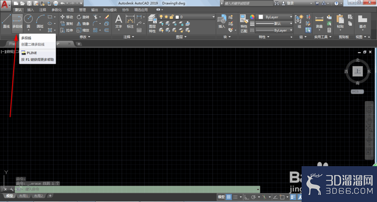This screenshot has width=377, height=202.
Task: Select the 直线 line tool
Action: (6, 21)
